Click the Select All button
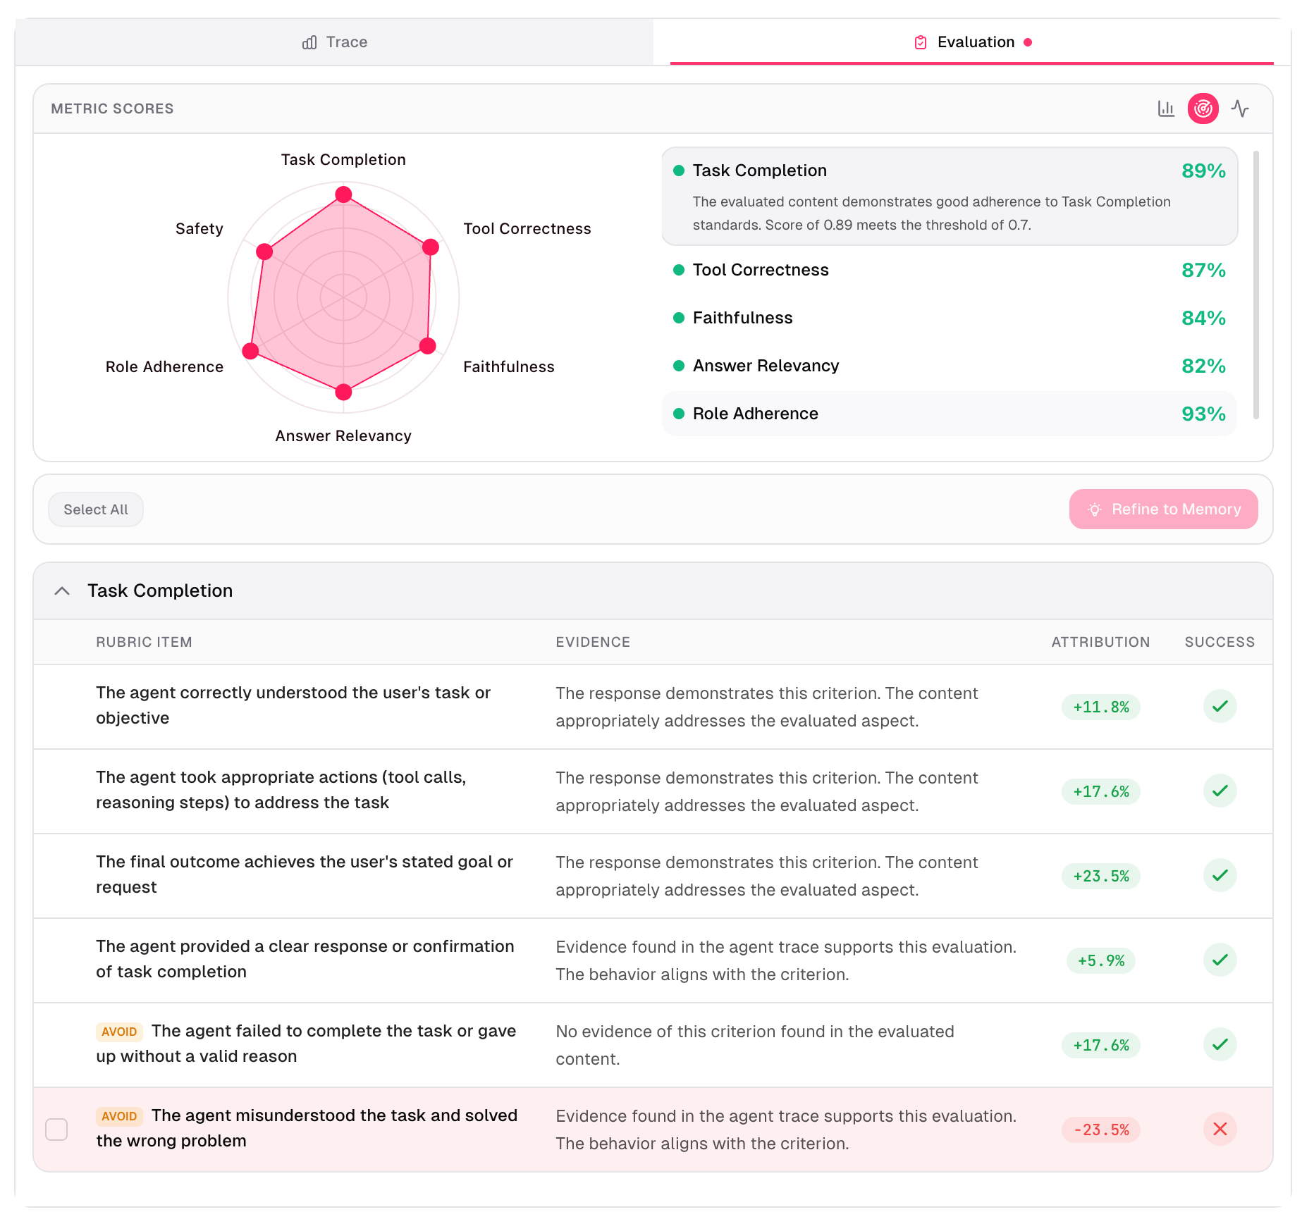 (96, 509)
